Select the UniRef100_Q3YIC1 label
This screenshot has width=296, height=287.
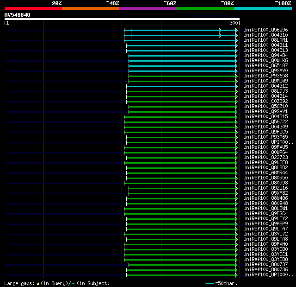pyautogui.click(x=265, y=255)
